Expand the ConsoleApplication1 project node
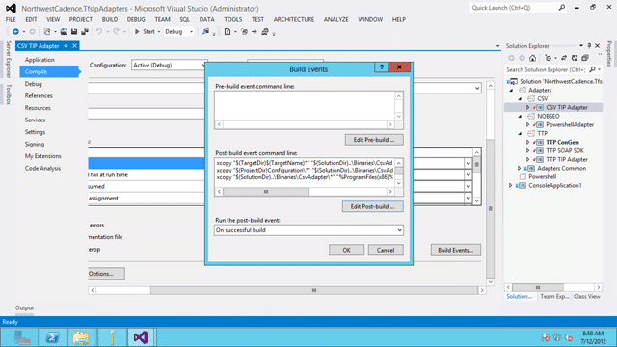Viewport: 617px width, 347px height. coord(511,185)
